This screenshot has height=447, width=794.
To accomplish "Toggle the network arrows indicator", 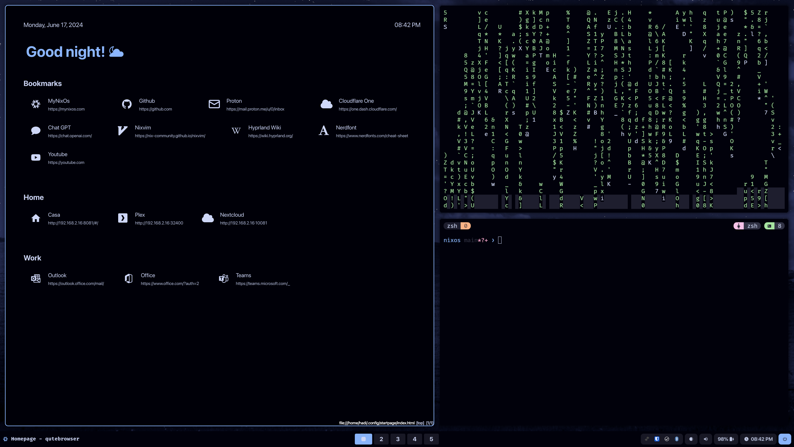I will 647,439.
